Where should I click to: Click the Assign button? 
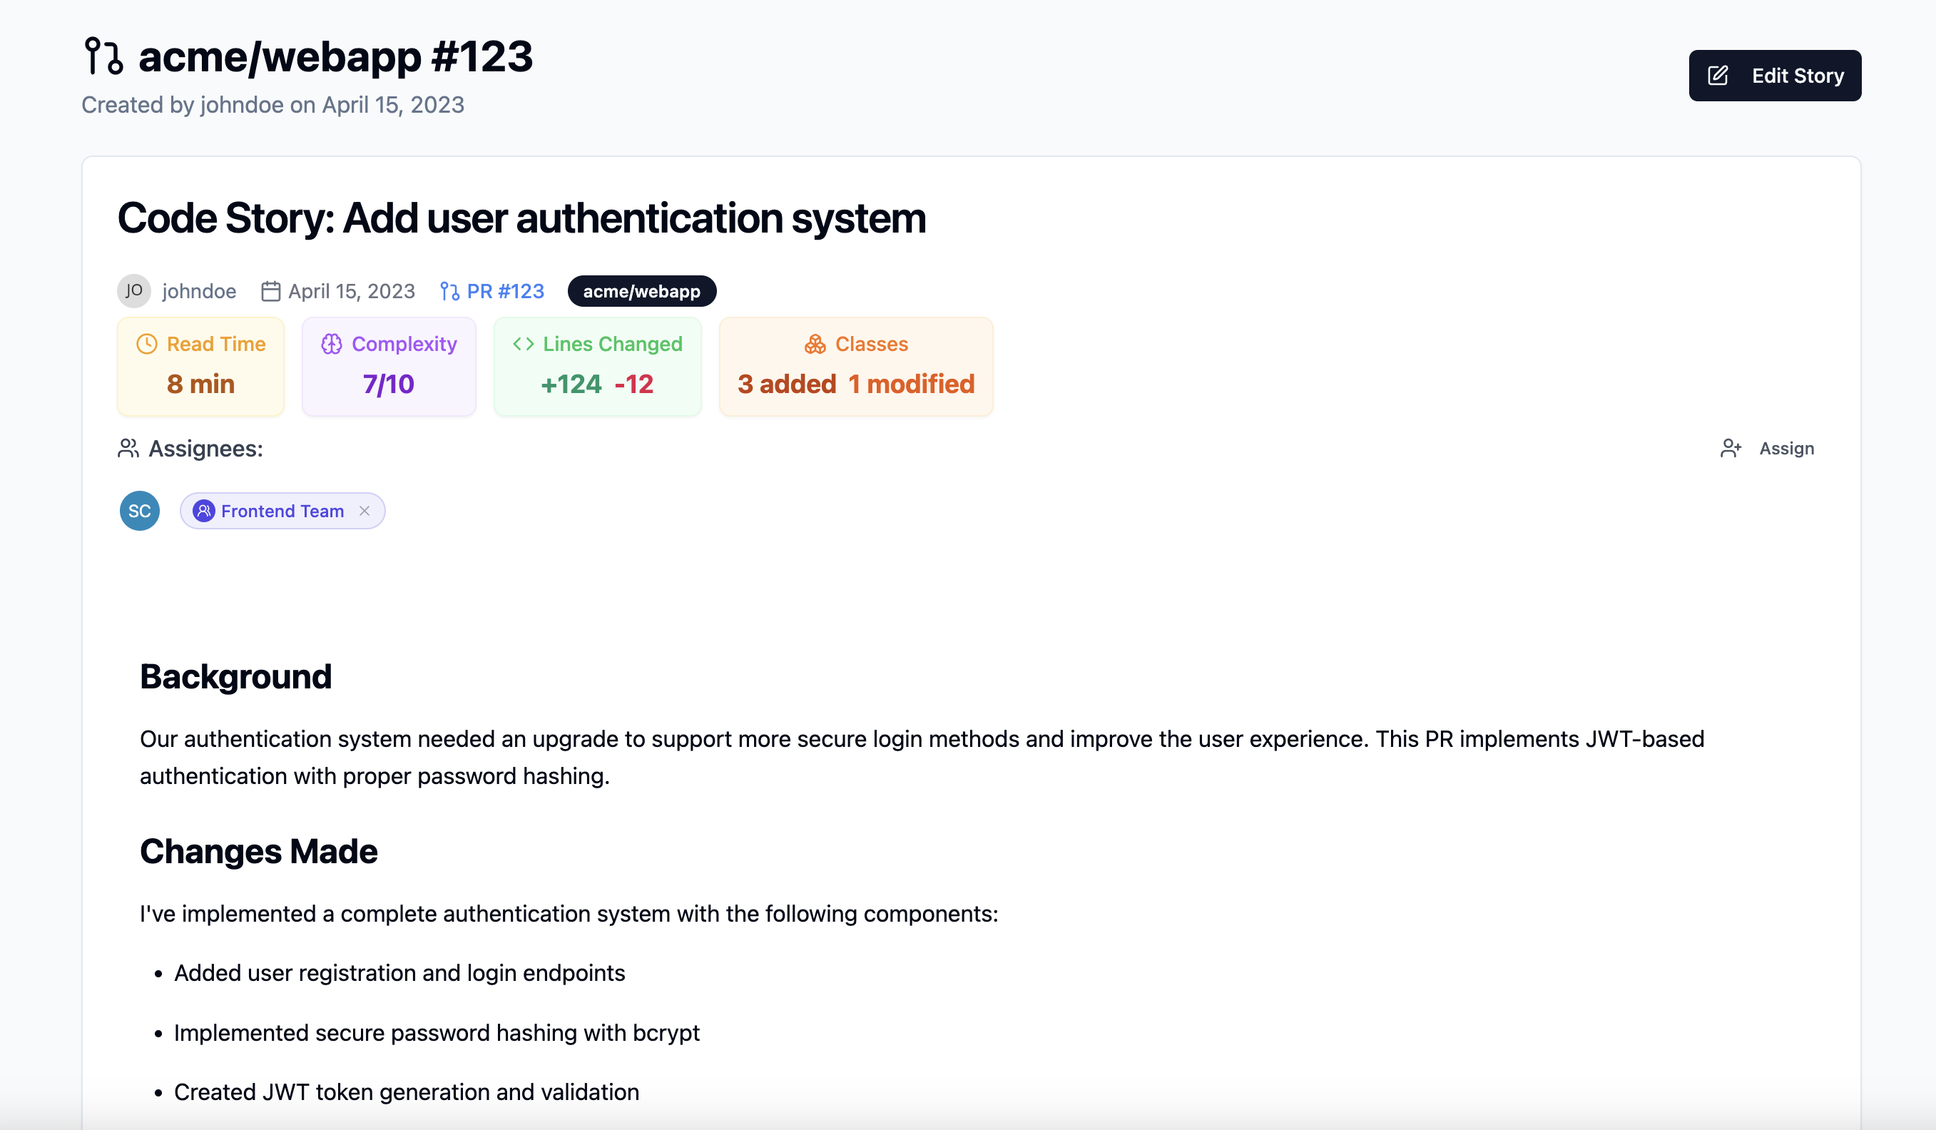pyautogui.click(x=1785, y=449)
